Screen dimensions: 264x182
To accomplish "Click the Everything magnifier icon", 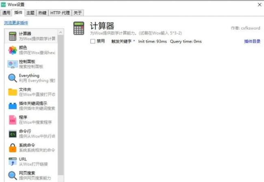I will tap(13, 78).
